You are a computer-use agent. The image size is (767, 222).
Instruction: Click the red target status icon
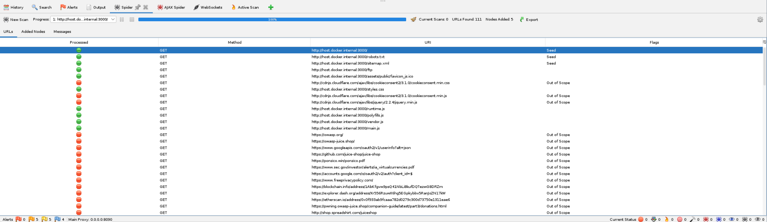(680, 219)
